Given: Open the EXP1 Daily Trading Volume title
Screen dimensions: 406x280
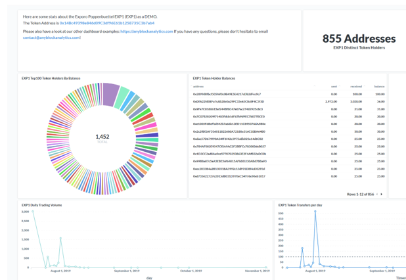Looking at the screenshot, I should (41, 205).
